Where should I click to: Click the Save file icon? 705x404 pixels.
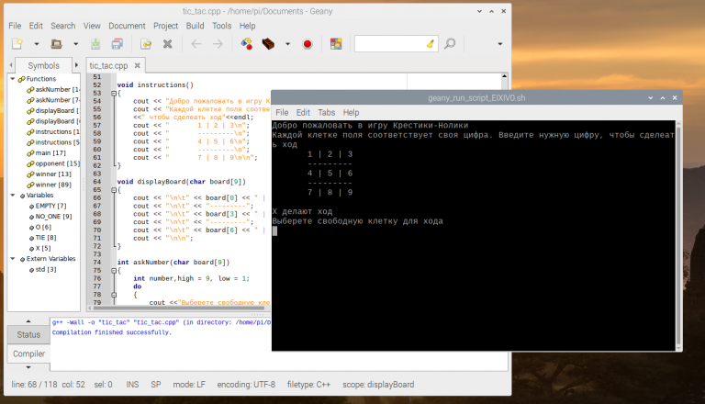pos(95,44)
